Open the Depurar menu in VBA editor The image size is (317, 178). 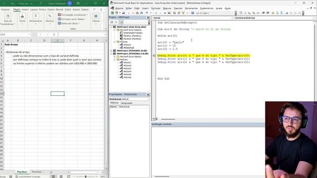click(x=167, y=8)
